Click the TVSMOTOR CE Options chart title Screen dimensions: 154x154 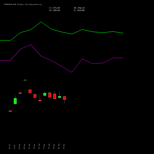pyautogui.click(x=23, y=5)
